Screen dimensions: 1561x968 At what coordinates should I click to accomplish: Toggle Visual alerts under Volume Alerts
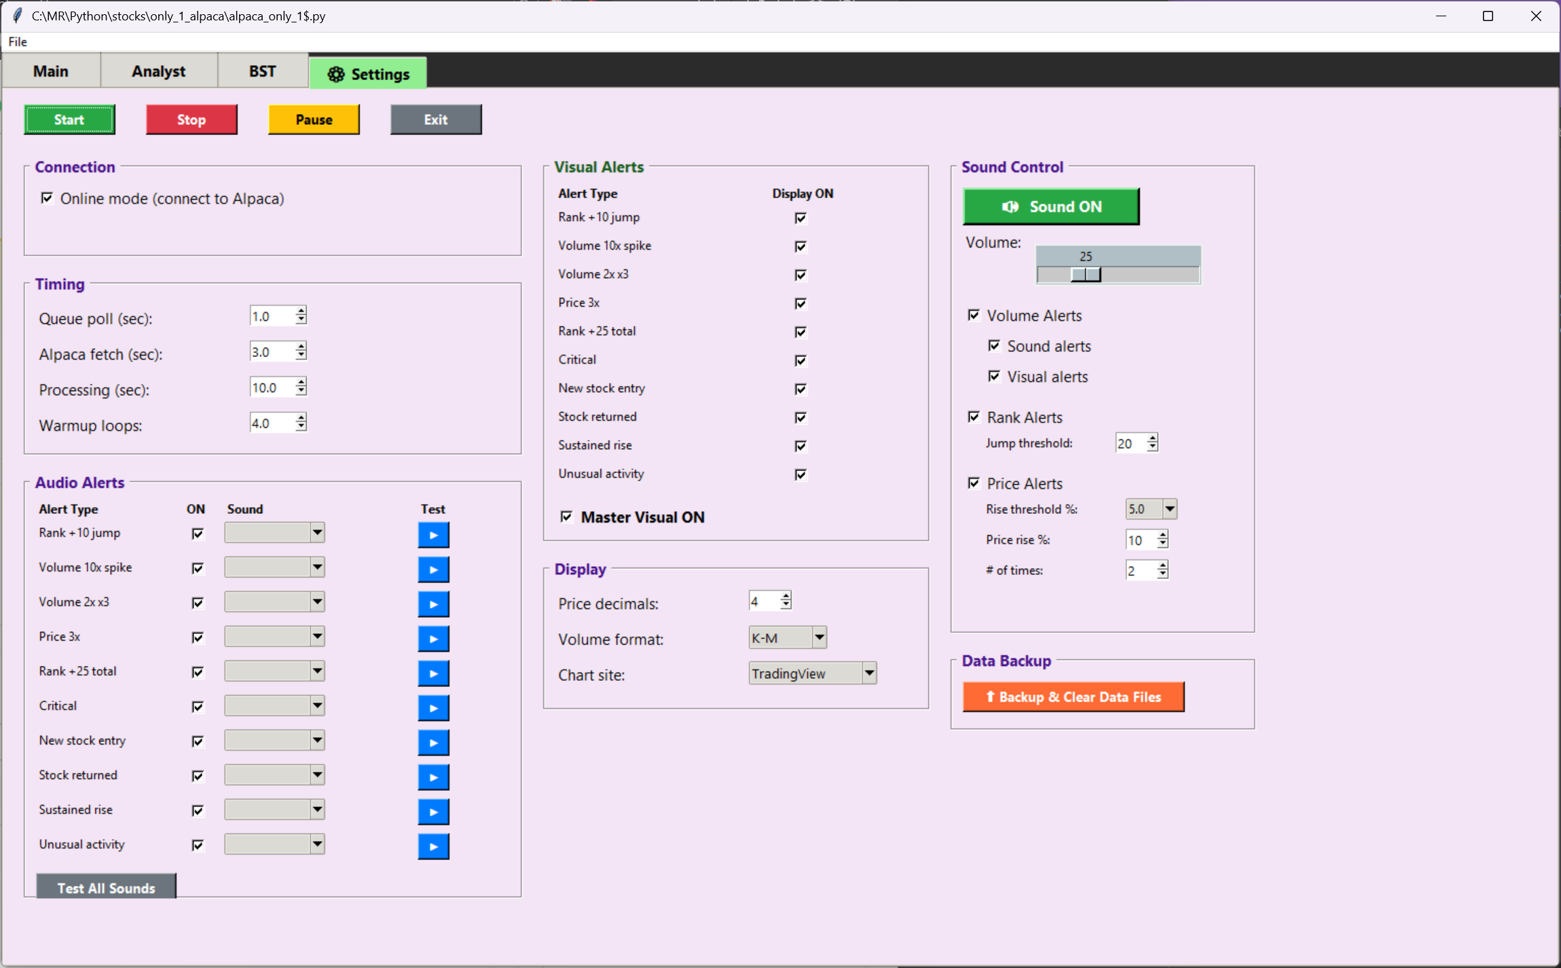pos(994,376)
